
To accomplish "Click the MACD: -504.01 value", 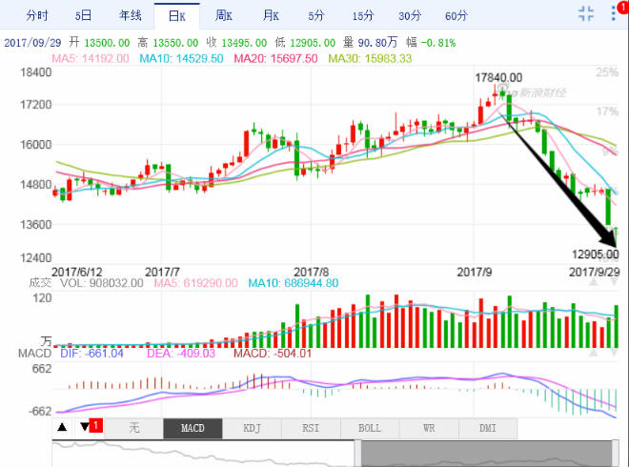I will click(x=273, y=354).
